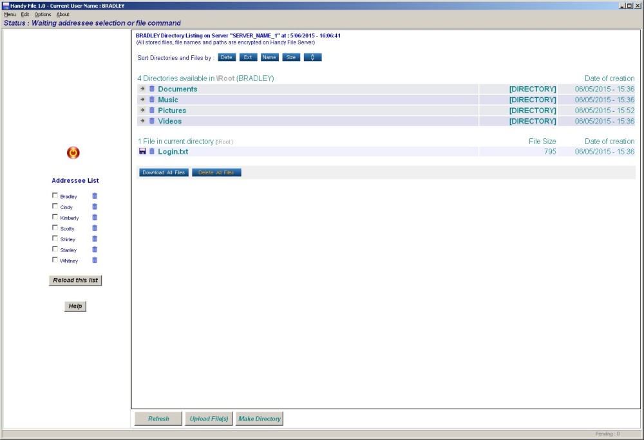This screenshot has height=440, width=644.
Task: Click the trash icon beside Music directory
Action: point(152,100)
